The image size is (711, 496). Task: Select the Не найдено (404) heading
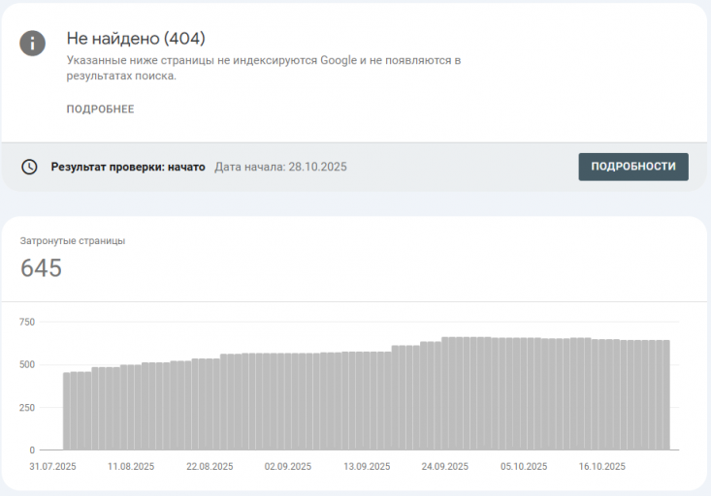point(136,39)
